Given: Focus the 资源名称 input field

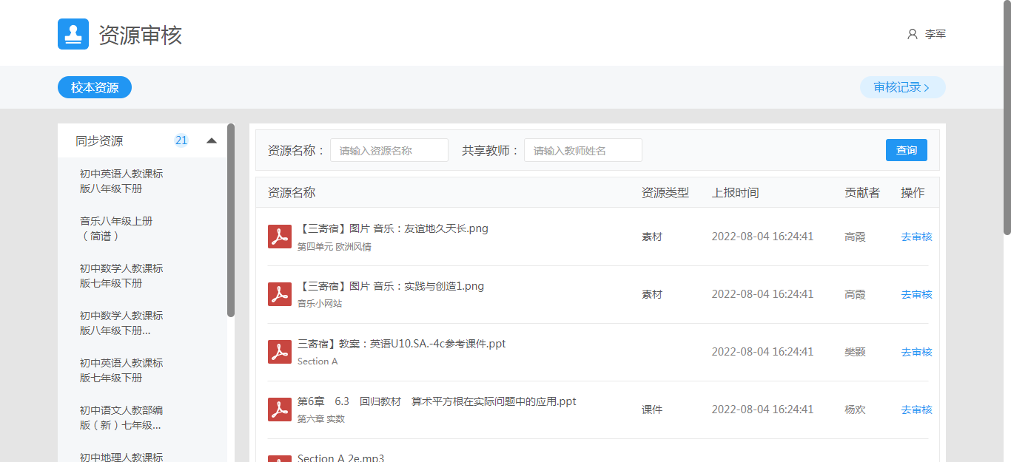Looking at the screenshot, I should pos(389,150).
